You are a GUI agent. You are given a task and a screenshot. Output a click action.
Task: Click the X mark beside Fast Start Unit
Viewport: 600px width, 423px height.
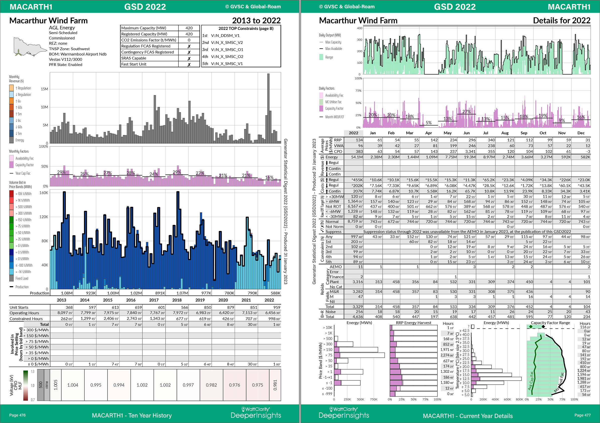click(189, 65)
